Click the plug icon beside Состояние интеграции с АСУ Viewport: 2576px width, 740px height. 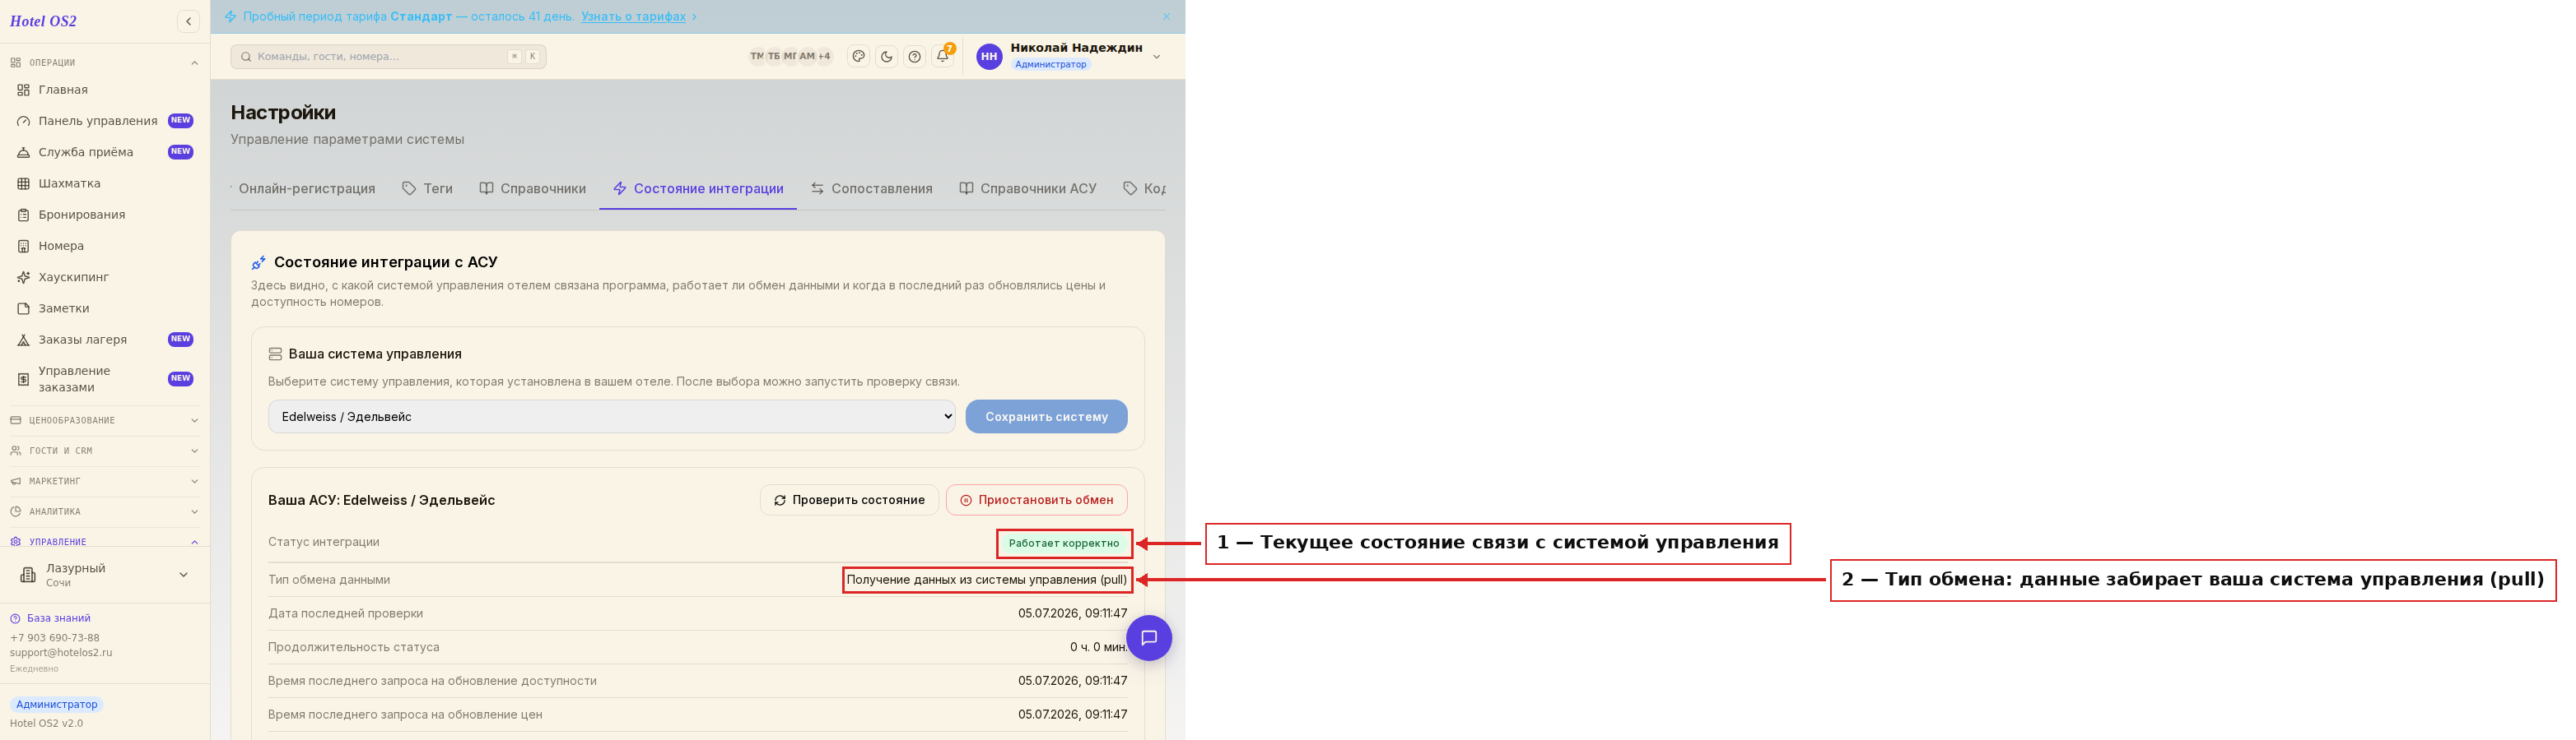tap(258, 262)
